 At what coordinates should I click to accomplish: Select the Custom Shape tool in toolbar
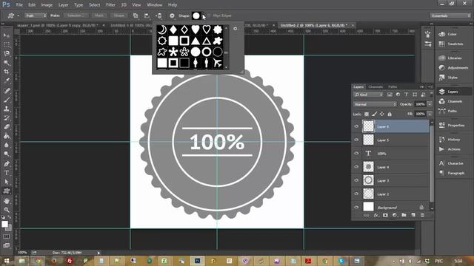click(7, 191)
